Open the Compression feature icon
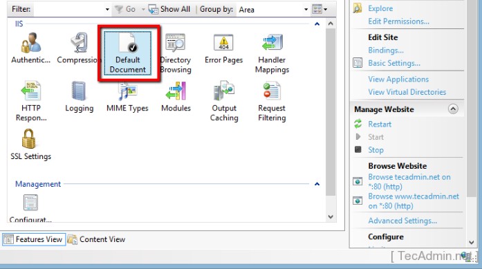 tap(80, 43)
